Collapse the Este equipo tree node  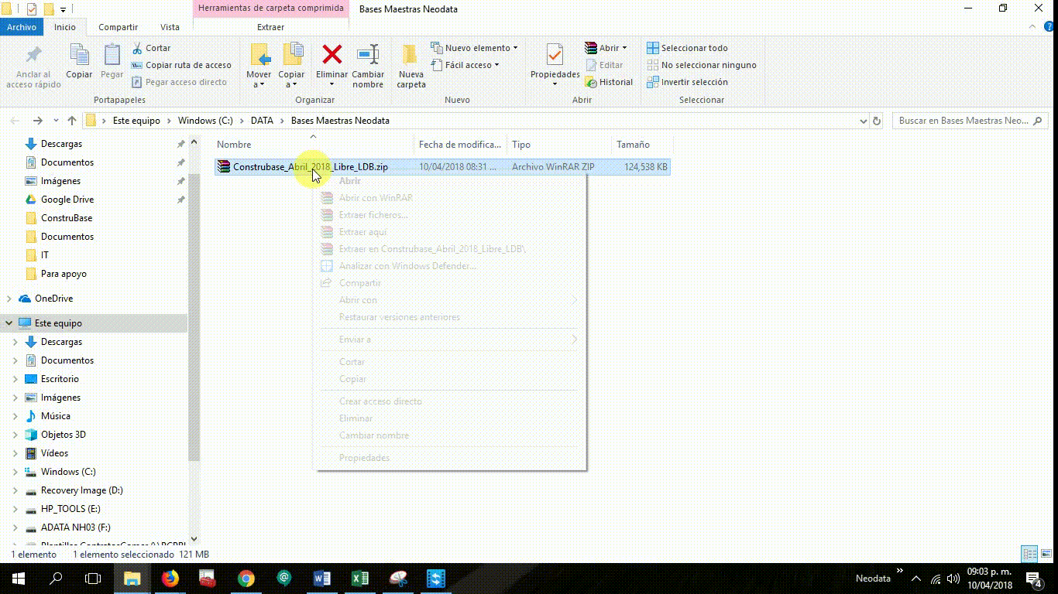(x=9, y=323)
